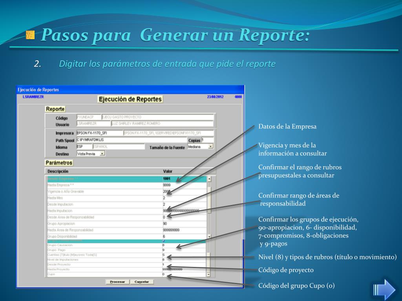Click the Valor column header
402x301 pixels.
pos(168,171)
